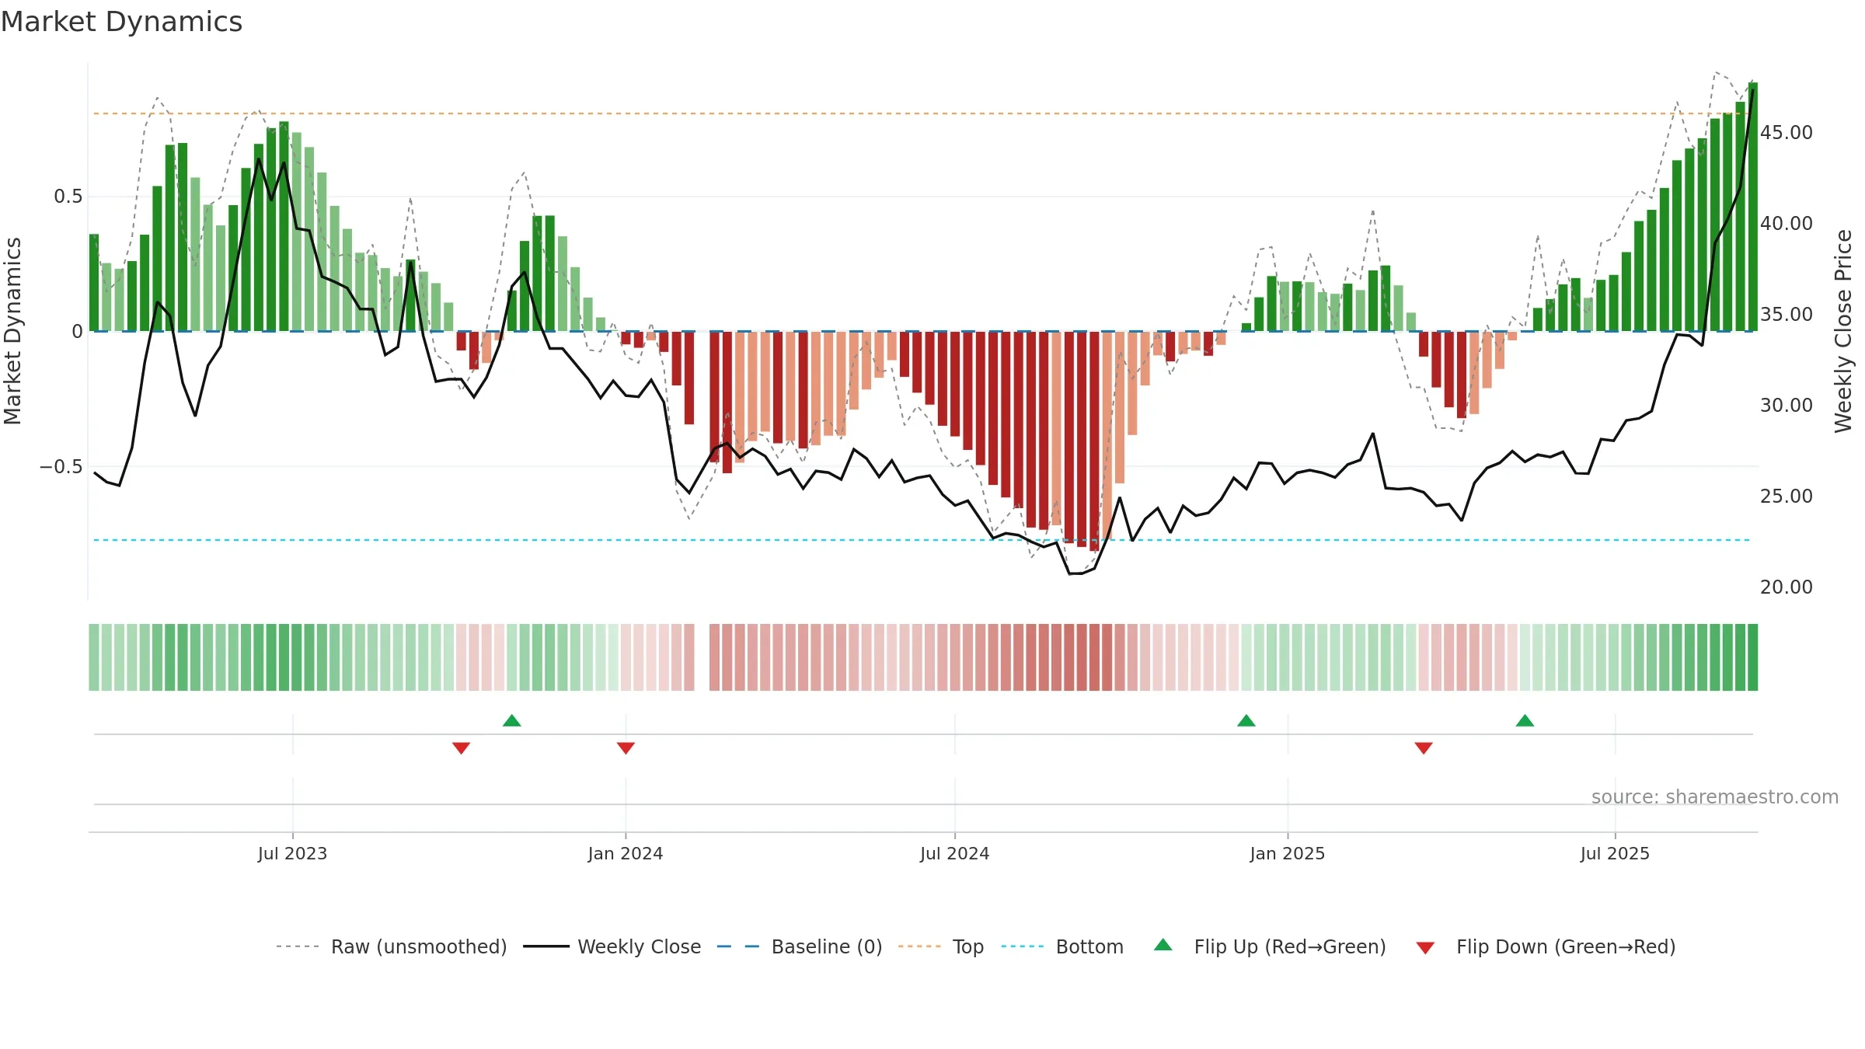Click the Weekly Close Price axis title

pos(1844,331)
